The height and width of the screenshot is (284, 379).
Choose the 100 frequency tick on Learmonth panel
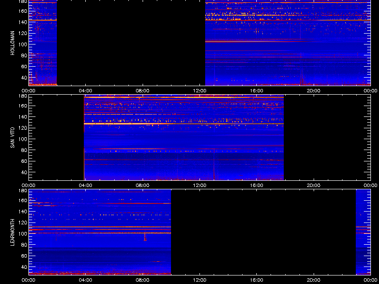coord(24,233)
